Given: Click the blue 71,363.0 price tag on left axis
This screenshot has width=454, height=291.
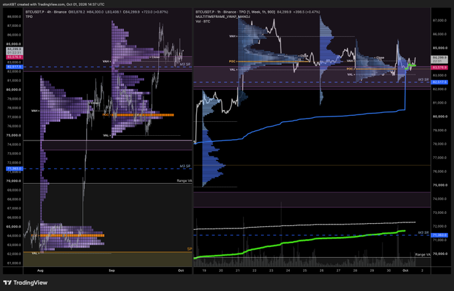Looking at the screenshot, I should 15,168.
